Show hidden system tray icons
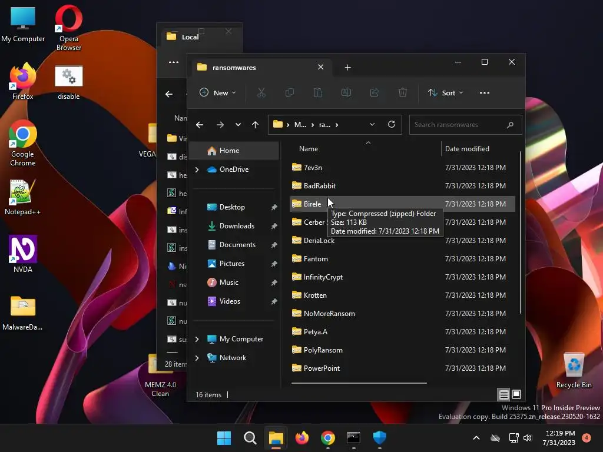This screenshot has height=452, width=603. 476,438
